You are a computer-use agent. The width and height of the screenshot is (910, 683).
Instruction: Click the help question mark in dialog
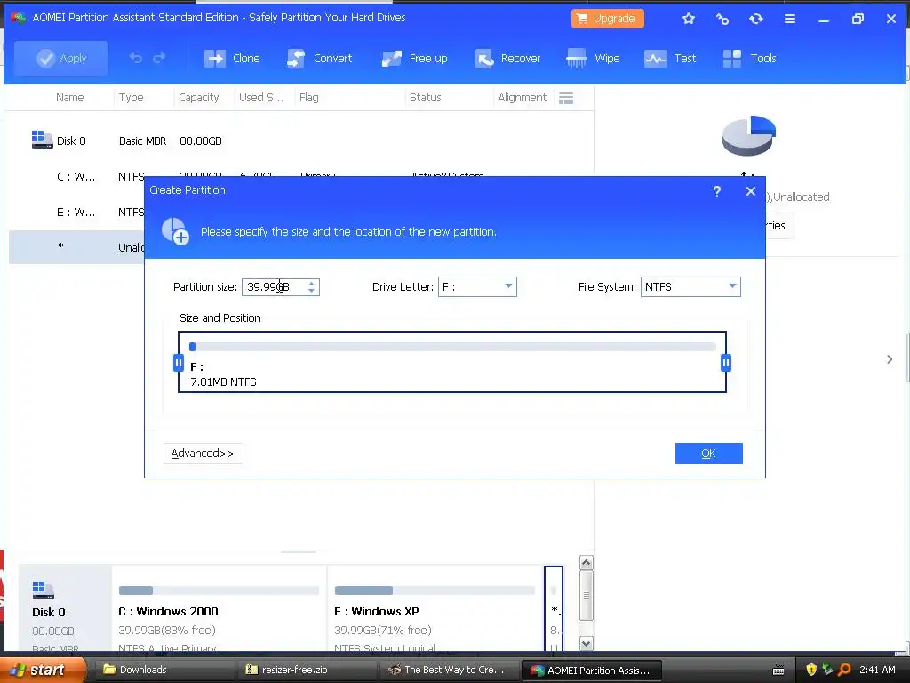pyautogui.click(x=717, y=191)
